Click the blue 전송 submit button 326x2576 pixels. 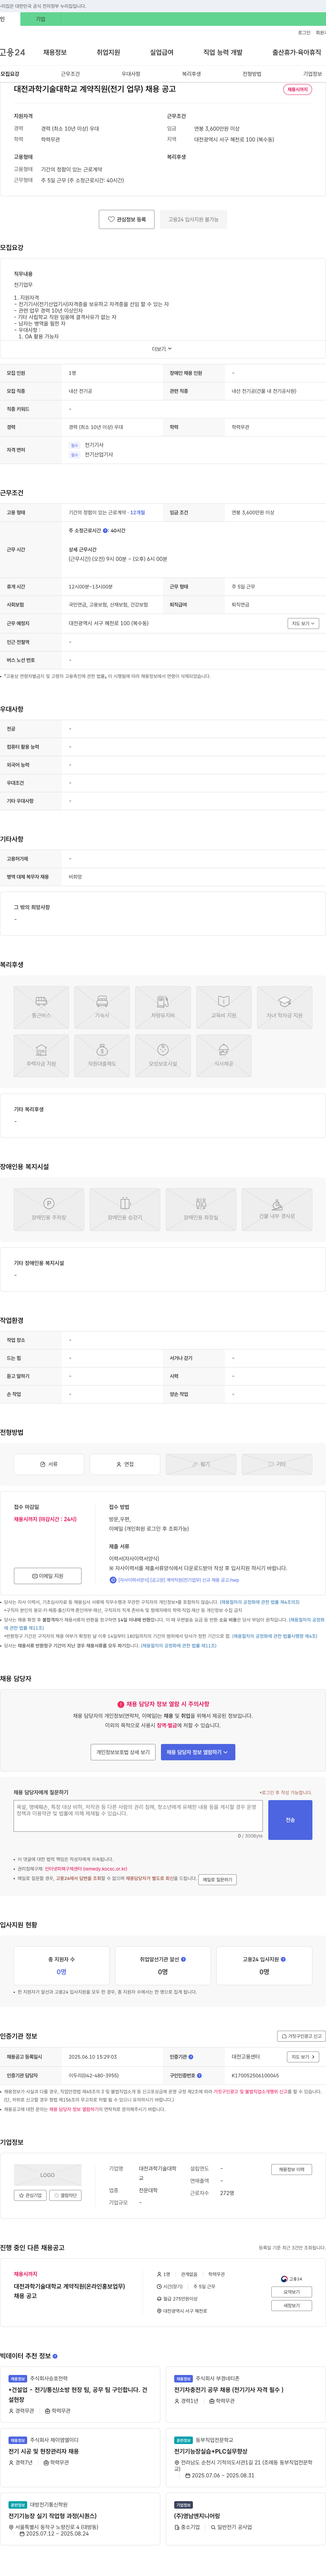pos(290,1820)
